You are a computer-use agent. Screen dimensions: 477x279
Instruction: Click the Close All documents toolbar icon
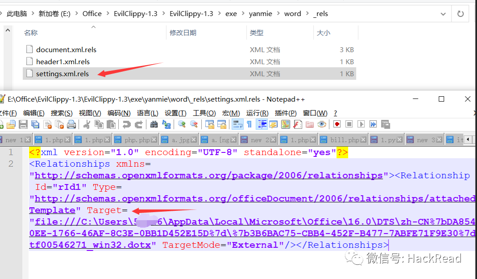click(x=59, y=124)
